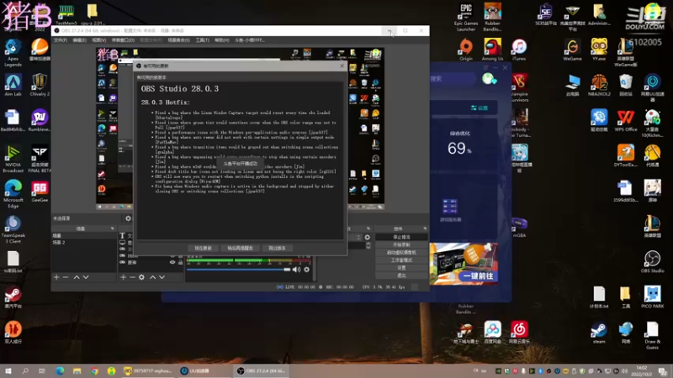Viewport: 673px width, 378px height.
Task: Move scene down with arrow in scenes panel
Action: 86,277
